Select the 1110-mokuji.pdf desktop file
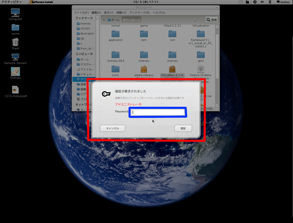Image resolution: width=293 pixels, height=223 pixels. (15, 91)
